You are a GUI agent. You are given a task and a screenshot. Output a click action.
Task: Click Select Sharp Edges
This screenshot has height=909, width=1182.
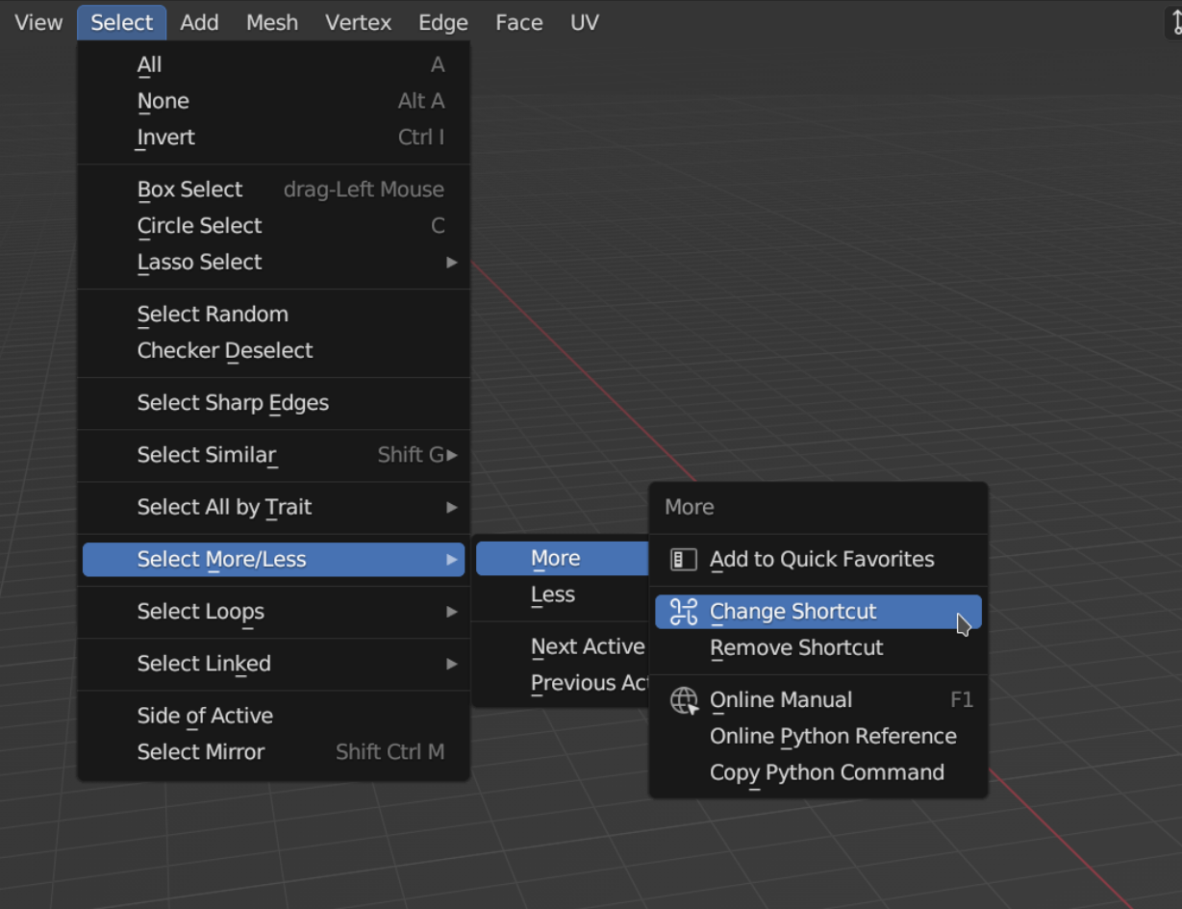coord(233,403)
